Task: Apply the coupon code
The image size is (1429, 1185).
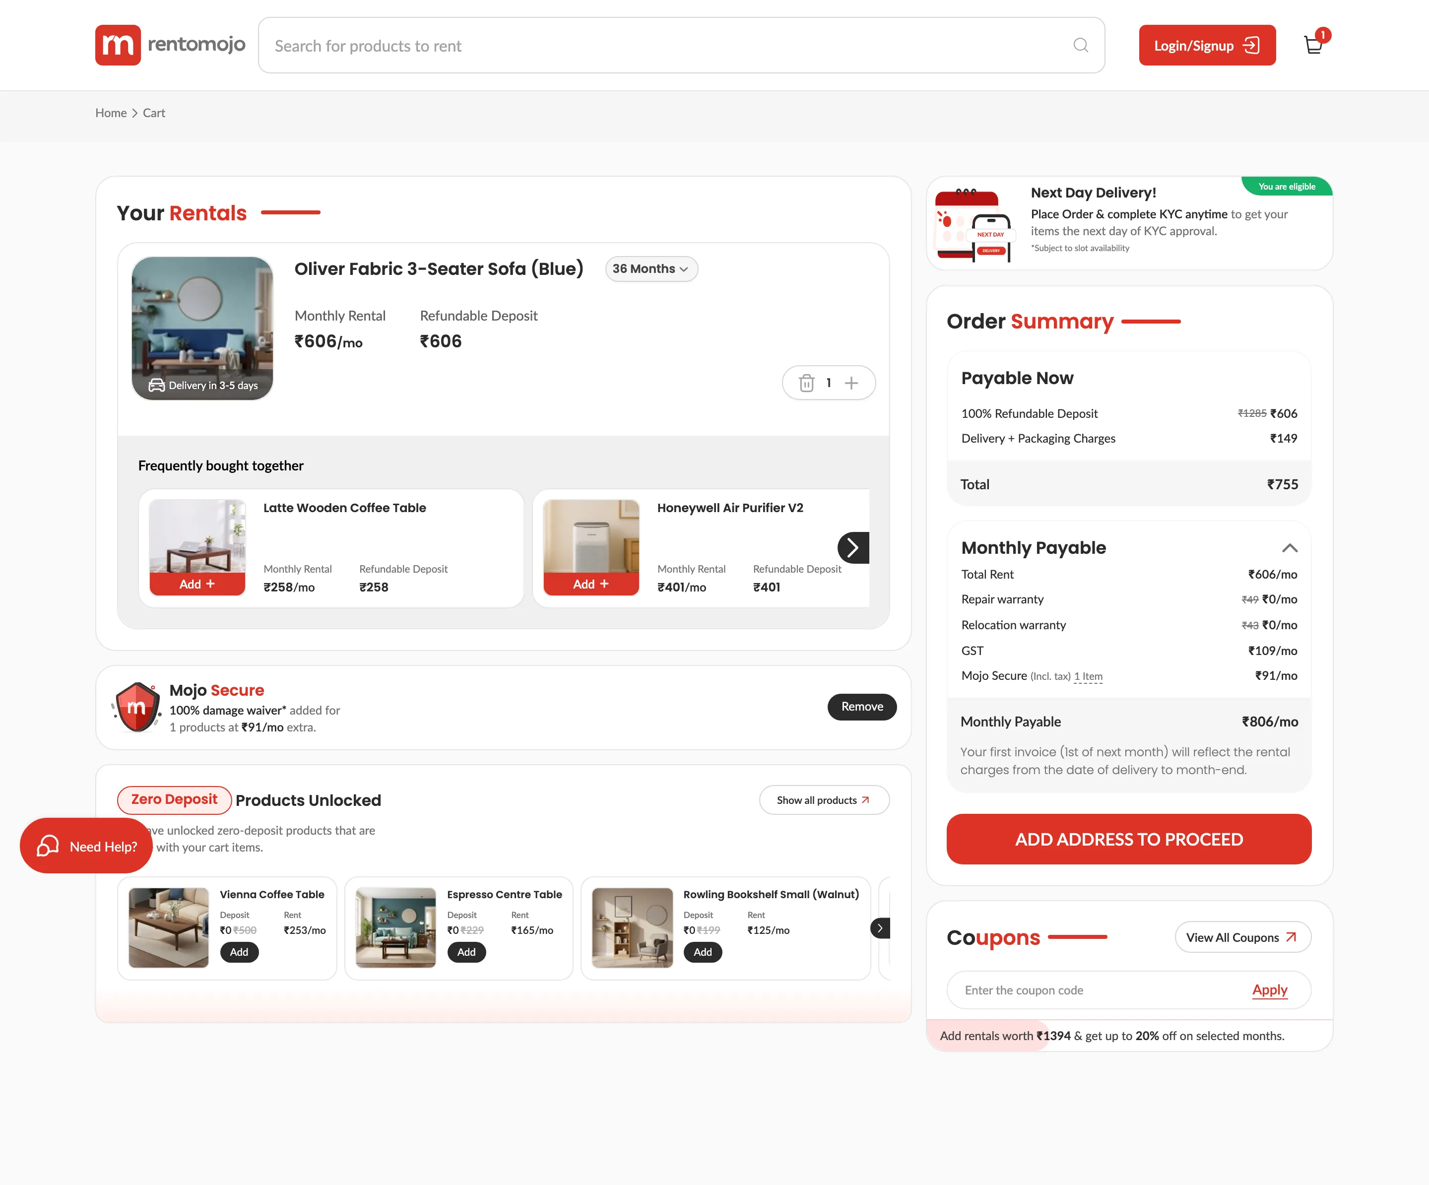Action: [x=1269, y=989]
